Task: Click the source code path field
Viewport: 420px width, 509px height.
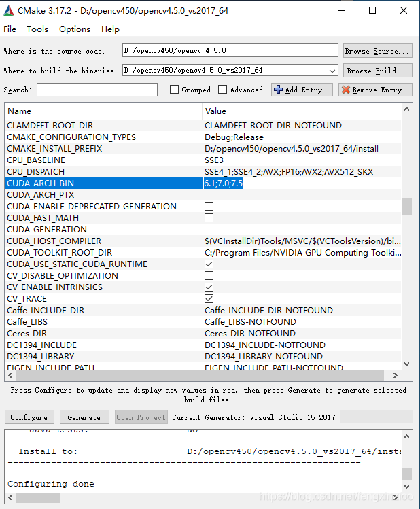Action: point(230,51)
